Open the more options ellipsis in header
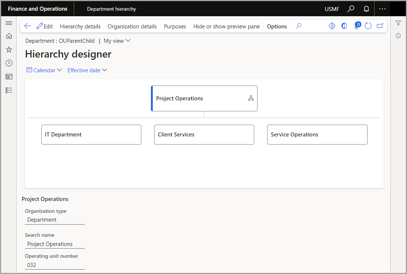 [382, 9]
